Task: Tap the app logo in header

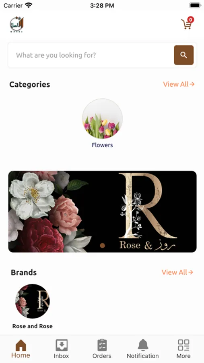Action: click(x=16, y=24)
